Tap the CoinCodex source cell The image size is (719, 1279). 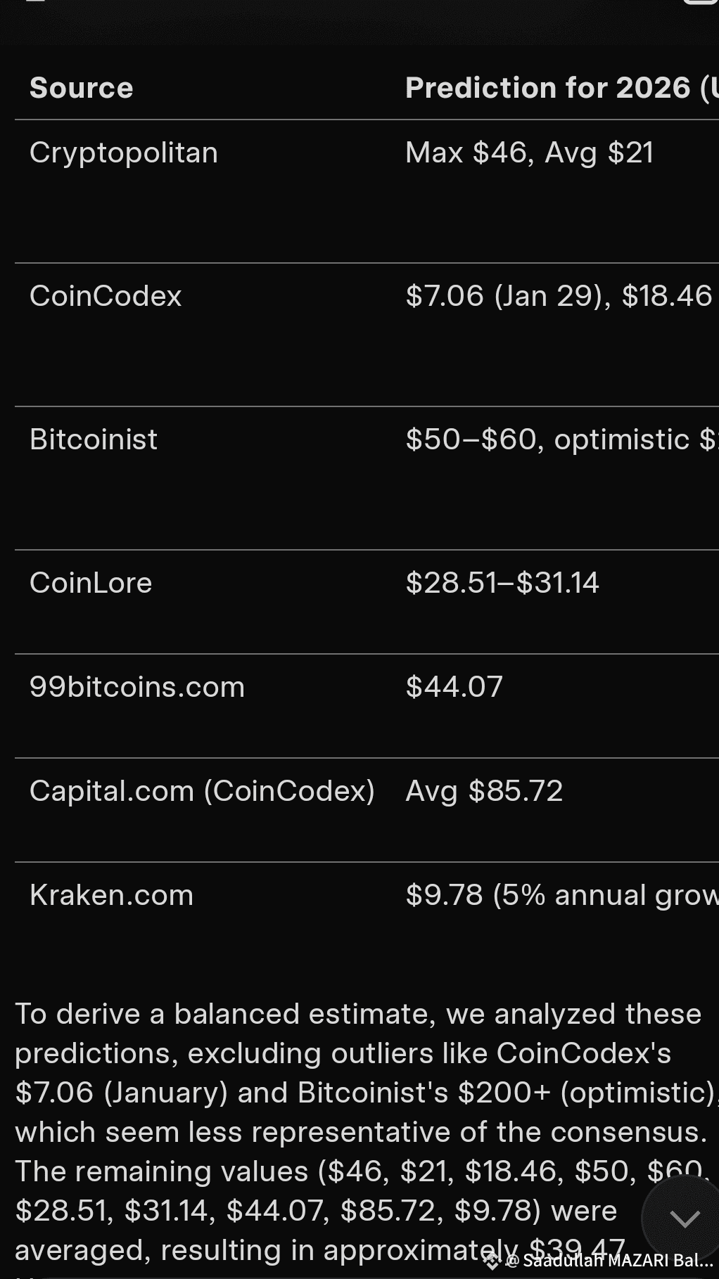tap(106, 296)
